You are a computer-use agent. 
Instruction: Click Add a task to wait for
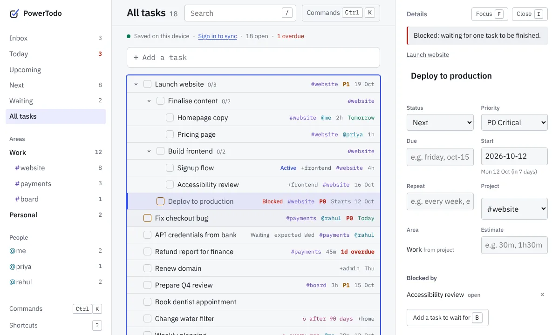coord(447,317)
